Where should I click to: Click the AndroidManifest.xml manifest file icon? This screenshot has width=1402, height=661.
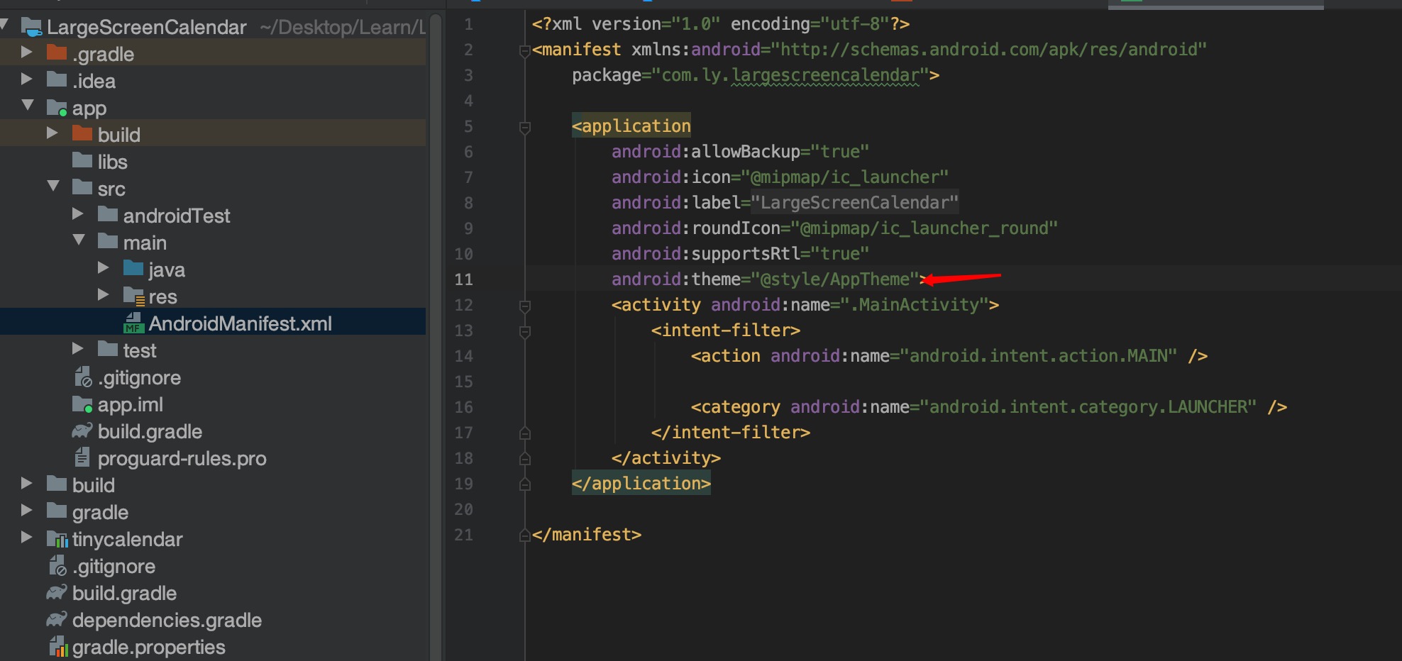pyautogui.click(x=134, y=323)
